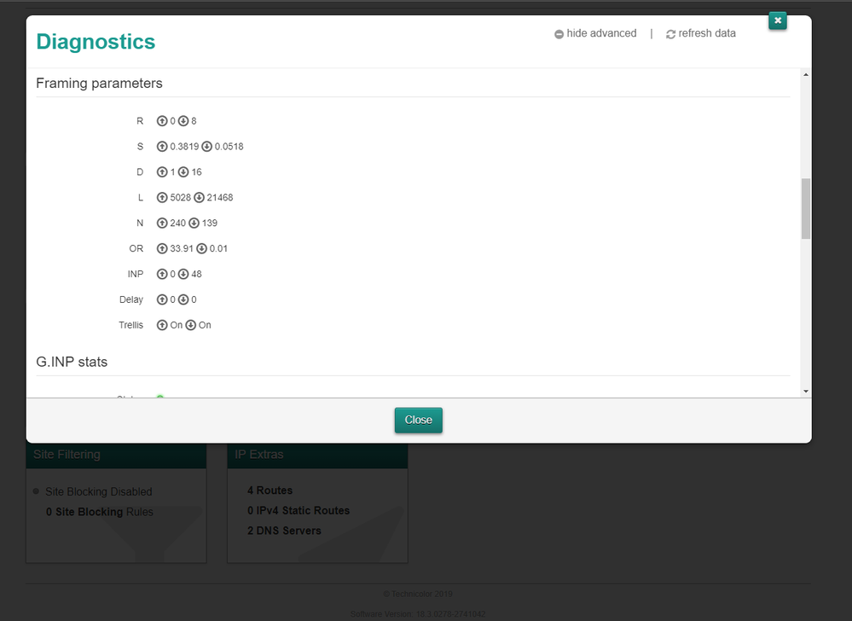Click the upstream arrow icon in D row
The width and height of the screenshot is (852, 621).
pos(162,172)
